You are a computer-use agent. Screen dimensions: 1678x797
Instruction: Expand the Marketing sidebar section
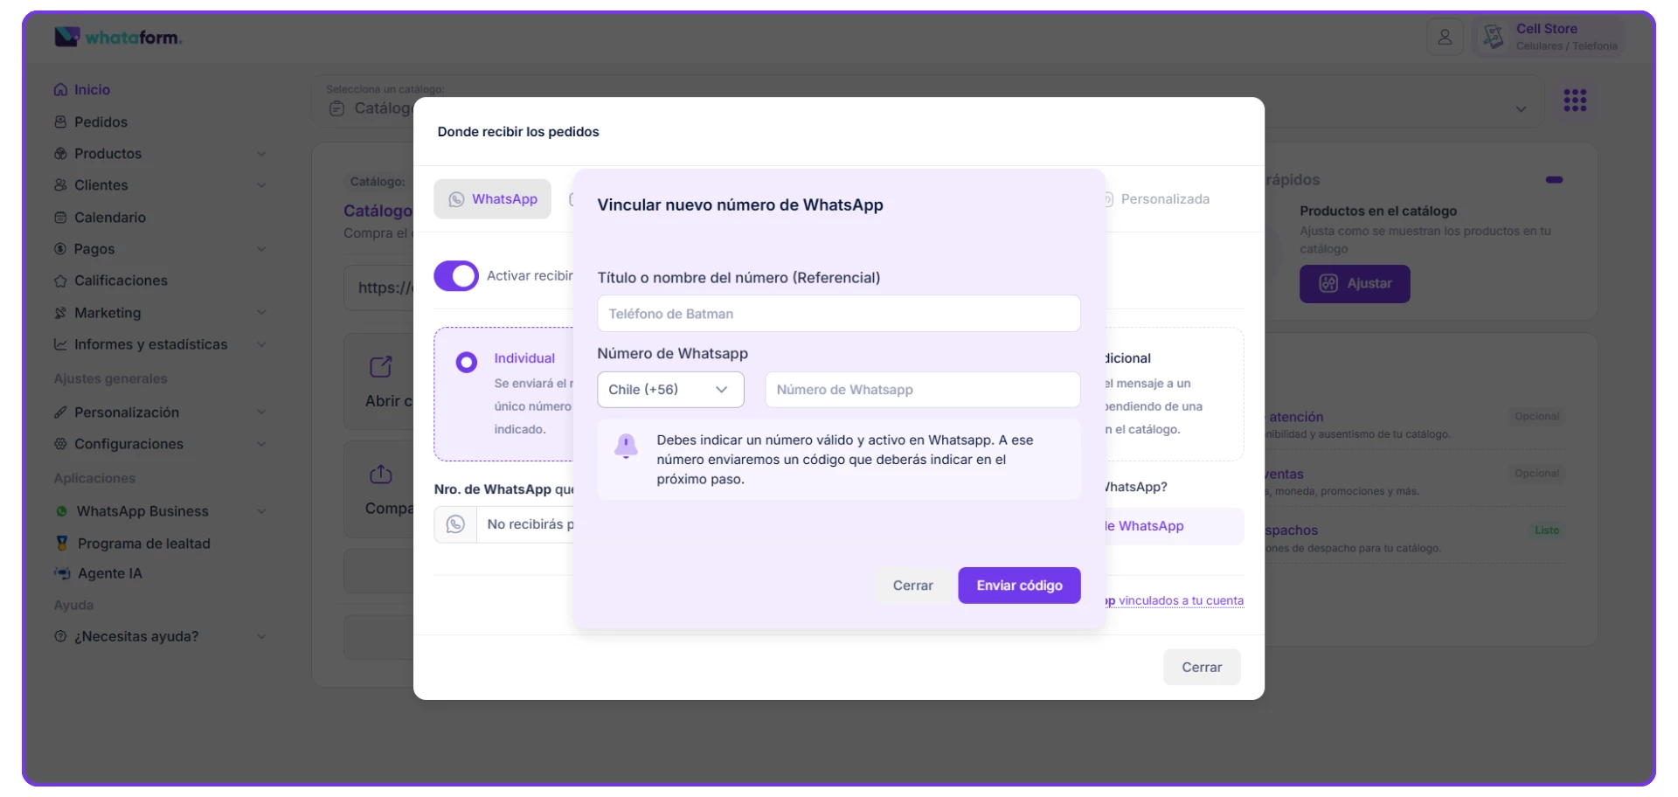(x=261, y=313)
